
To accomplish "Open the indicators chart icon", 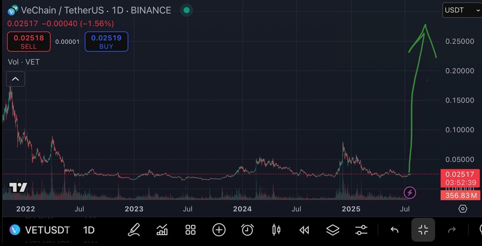I will tap(162, 230).
